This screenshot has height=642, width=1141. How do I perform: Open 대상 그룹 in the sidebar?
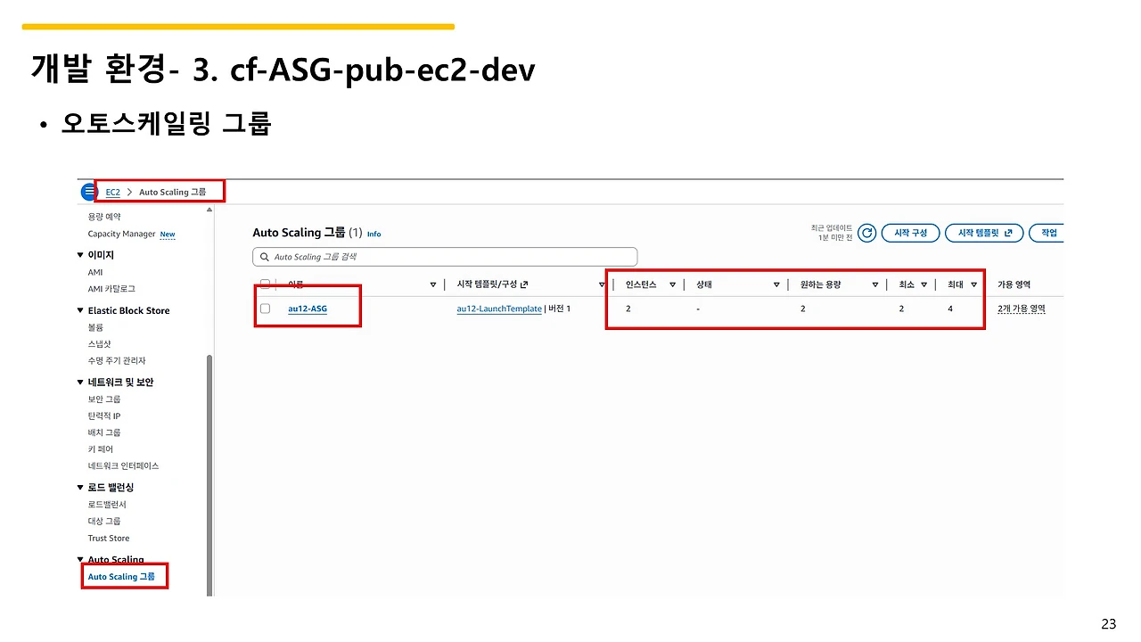click(104, 521)
